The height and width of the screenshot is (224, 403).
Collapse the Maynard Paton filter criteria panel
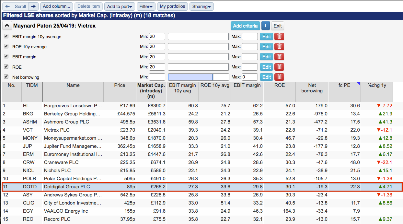click(6, 26)
